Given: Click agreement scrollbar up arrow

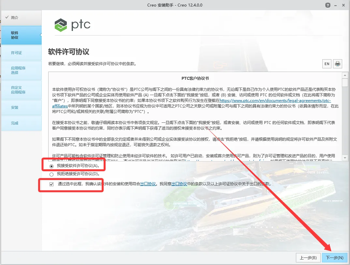Looking at the screenshot, I should click(x=345, y=75).
